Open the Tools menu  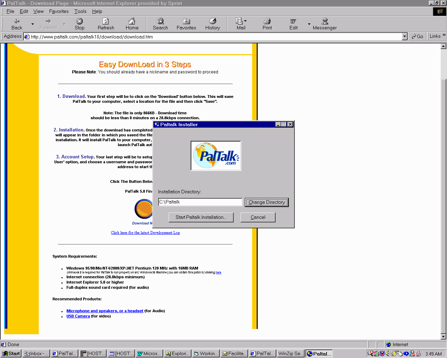click(80, 11)
